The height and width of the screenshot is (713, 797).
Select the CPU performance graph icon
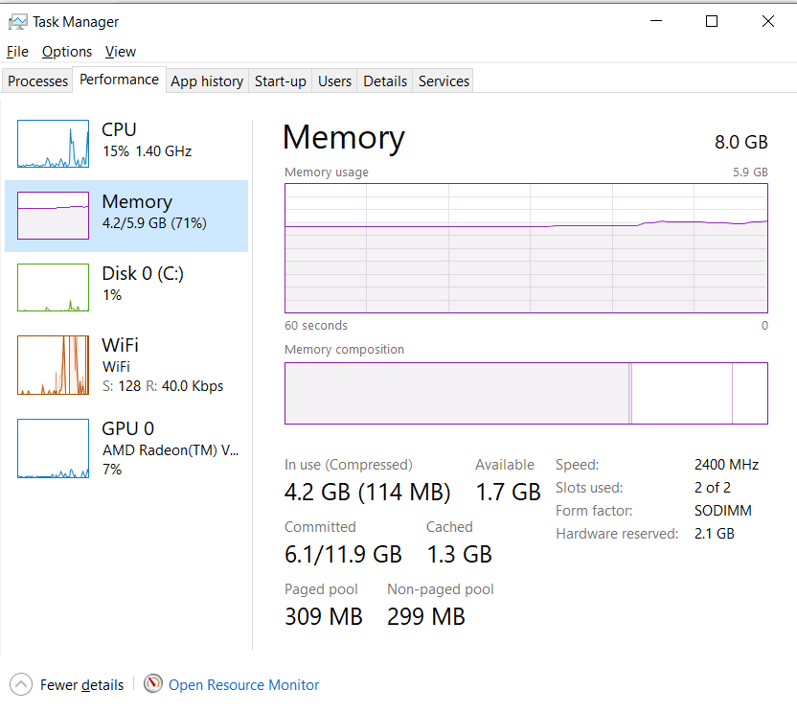tap(53, 144)
